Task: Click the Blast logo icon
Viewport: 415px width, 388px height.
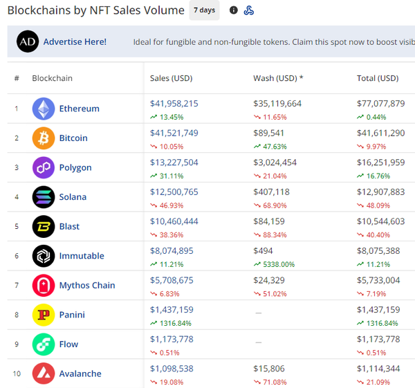Action: pyautogui.click(x=44, y=226)
